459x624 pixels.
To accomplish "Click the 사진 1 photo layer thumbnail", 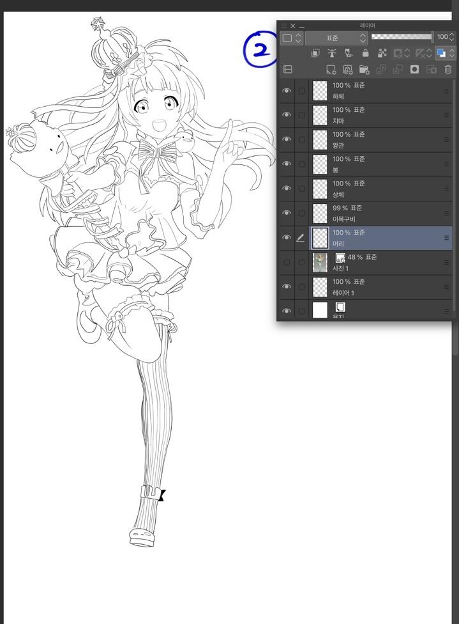I will 320,263.
